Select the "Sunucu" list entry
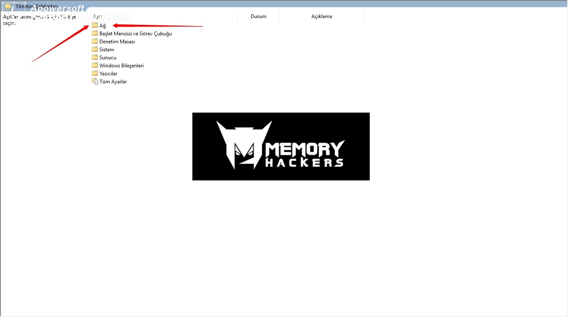This screenshot has width=568, height=317. click(108, 58)
